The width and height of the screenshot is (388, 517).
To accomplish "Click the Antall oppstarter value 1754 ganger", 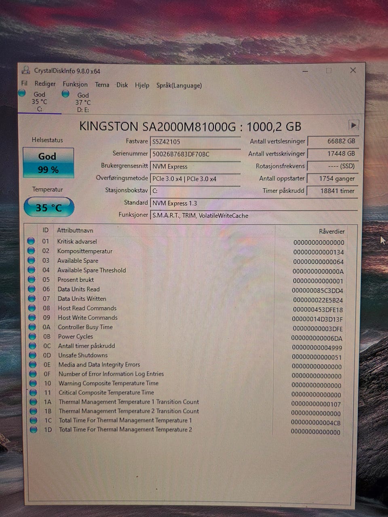I will click(333, 178).
